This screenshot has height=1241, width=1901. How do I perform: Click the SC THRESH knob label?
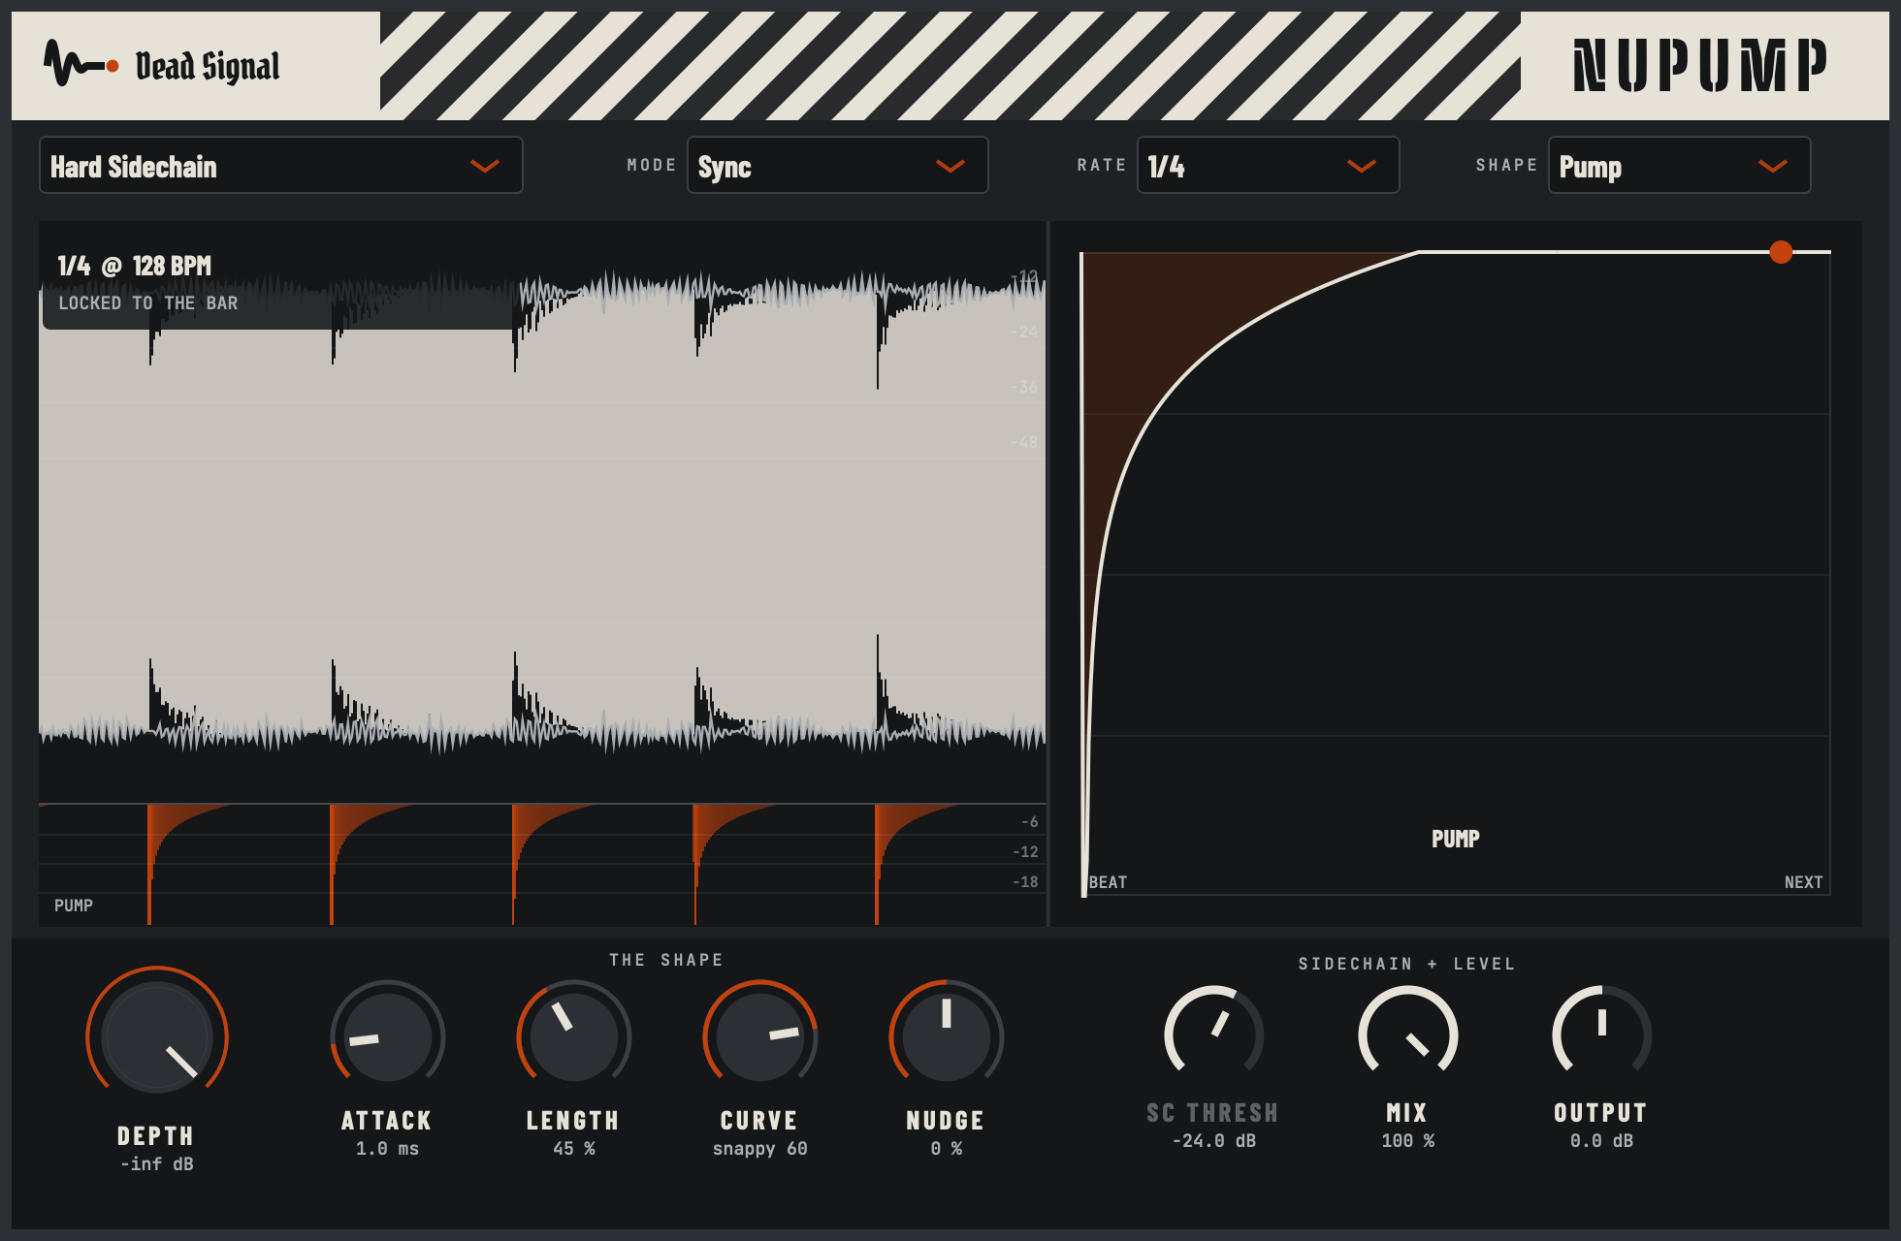[1212, 1112]
